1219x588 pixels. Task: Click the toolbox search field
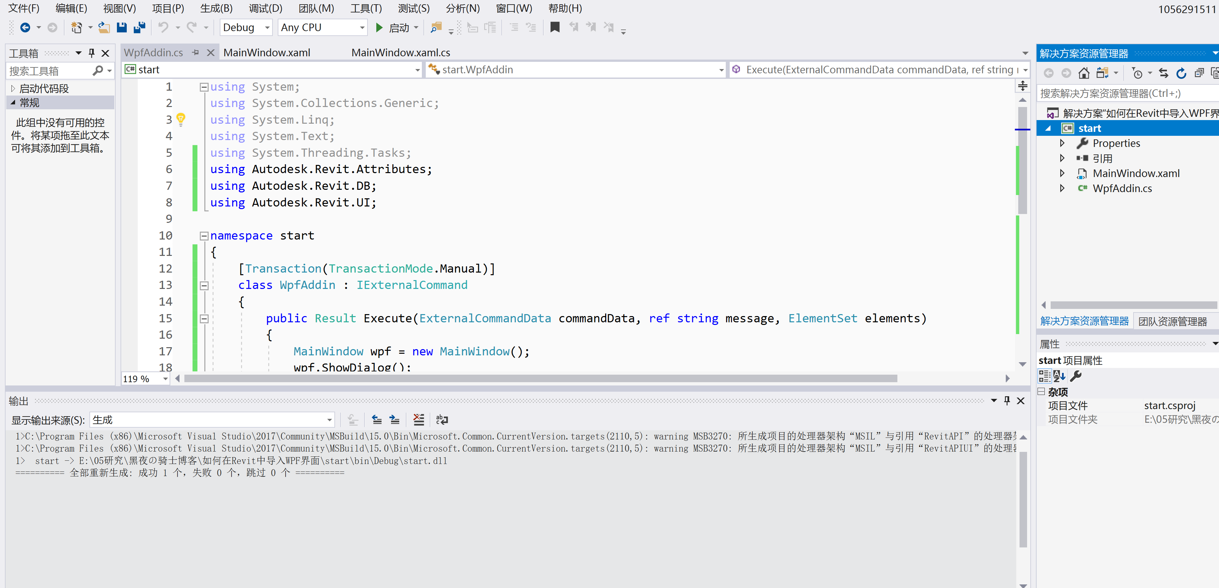[49, 71]
